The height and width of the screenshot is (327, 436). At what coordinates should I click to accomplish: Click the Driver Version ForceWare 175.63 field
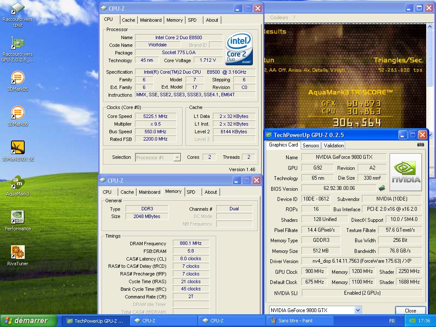362,261
